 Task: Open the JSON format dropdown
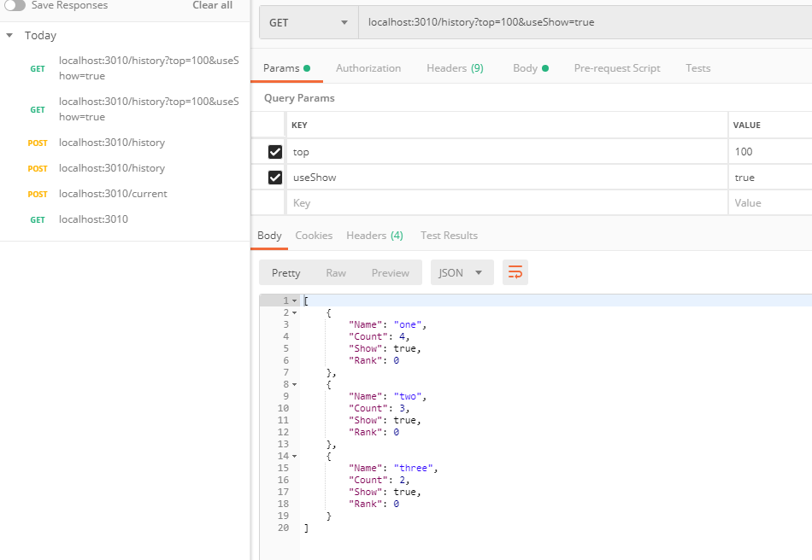[x=462, y=272]
